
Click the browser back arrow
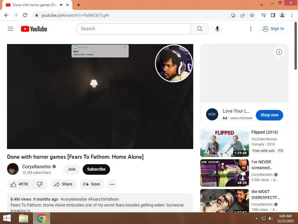click(x=6, y=15)
